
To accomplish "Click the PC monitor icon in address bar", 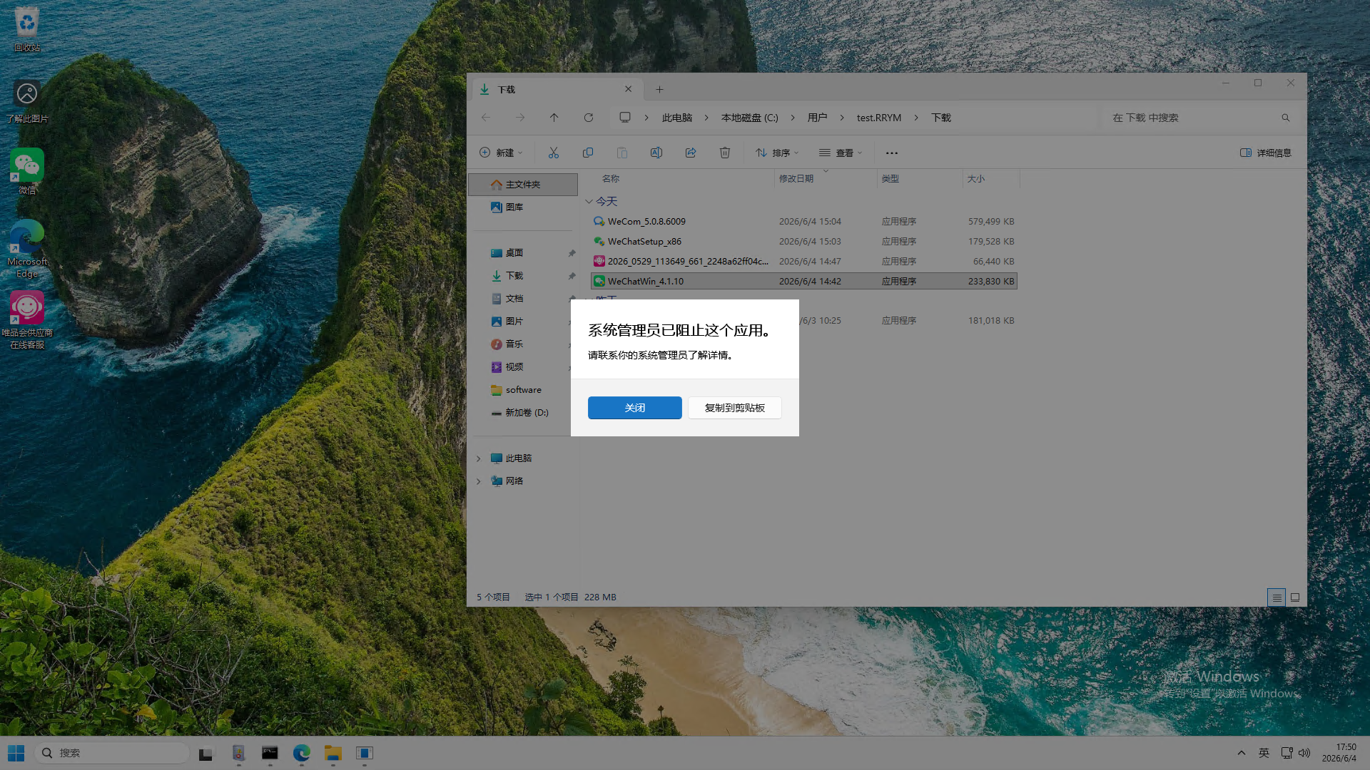I will tap(625, 118).
